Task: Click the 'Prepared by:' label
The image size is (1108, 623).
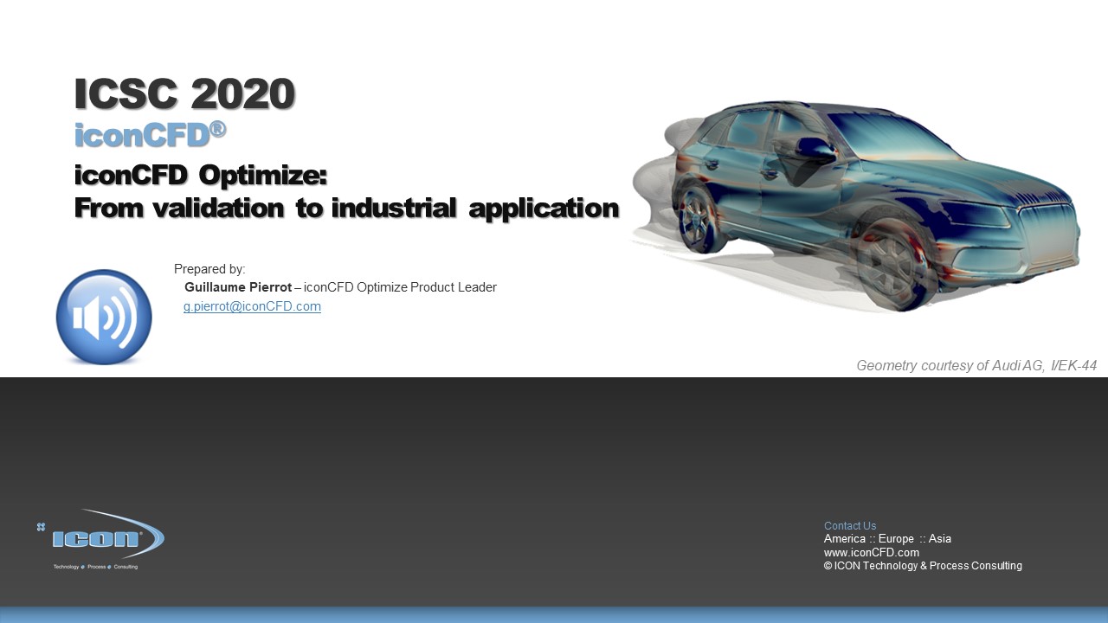Action: (x=209, y=269)
